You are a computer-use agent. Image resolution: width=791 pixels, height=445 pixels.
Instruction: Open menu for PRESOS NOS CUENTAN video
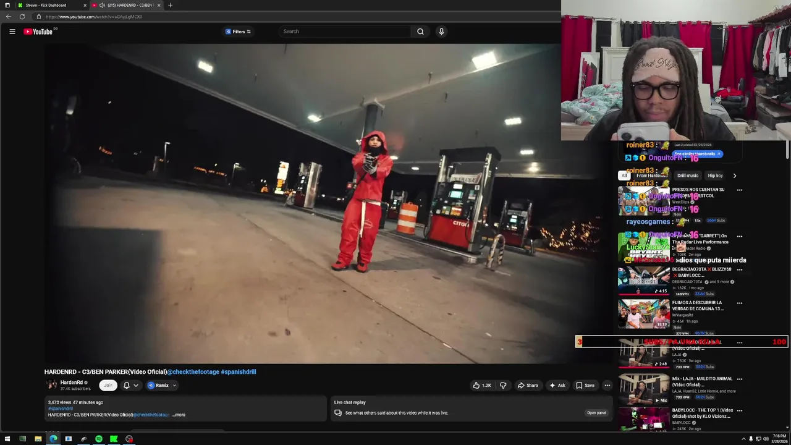coord(740,190)
